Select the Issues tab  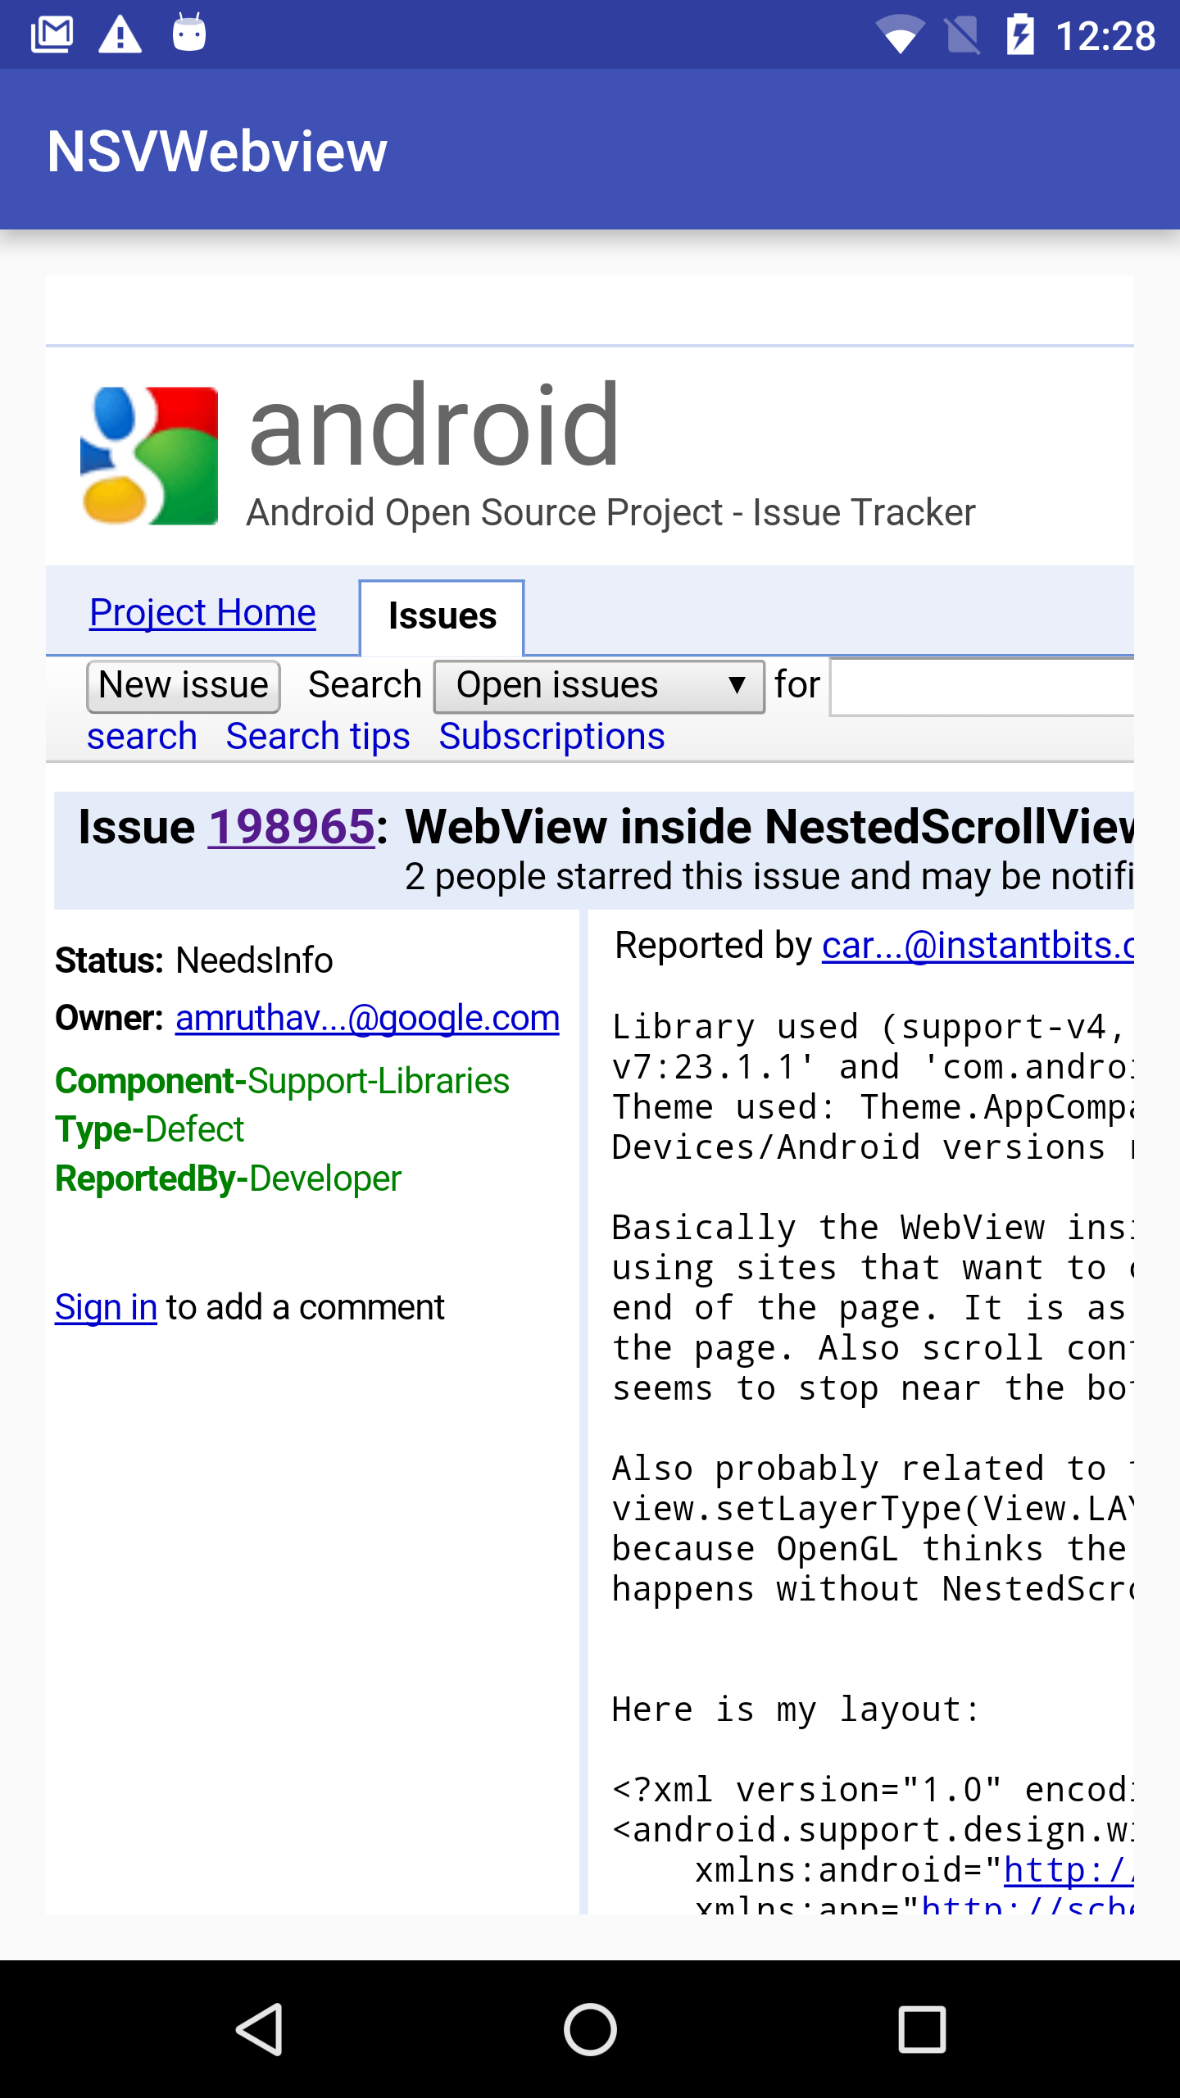442,616
